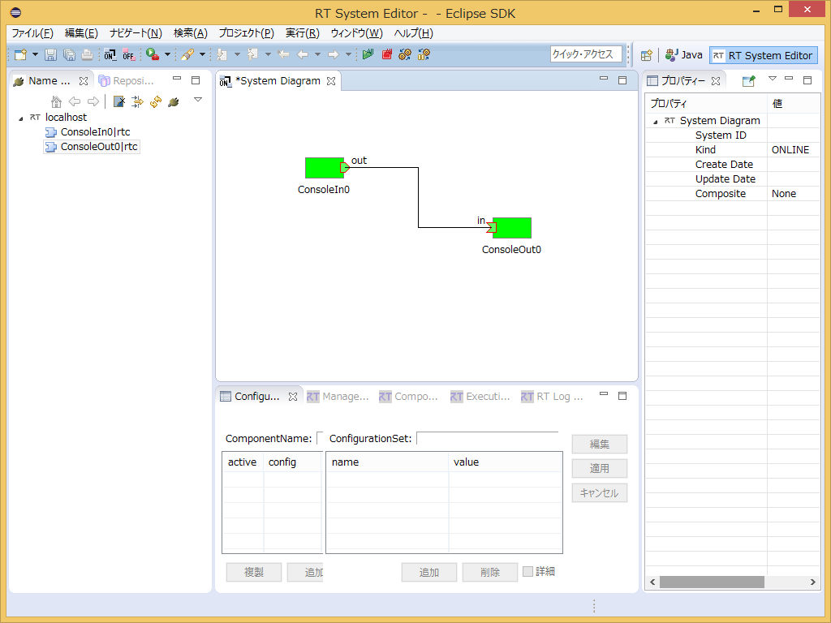Image resolution: width=831 pixels, height=623 pixels.
Task: Collapse the localhost tree node
Action: (20, 118)
